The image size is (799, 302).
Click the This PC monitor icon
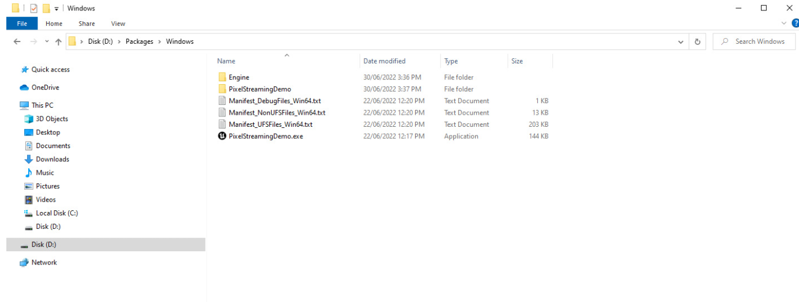point(24,105)
